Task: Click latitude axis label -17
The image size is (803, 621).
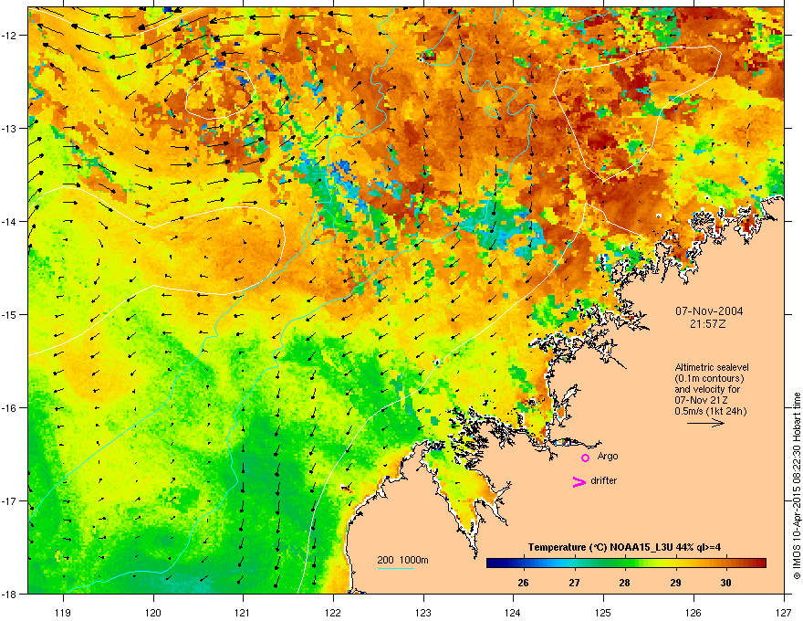Action: pos(9,500)
